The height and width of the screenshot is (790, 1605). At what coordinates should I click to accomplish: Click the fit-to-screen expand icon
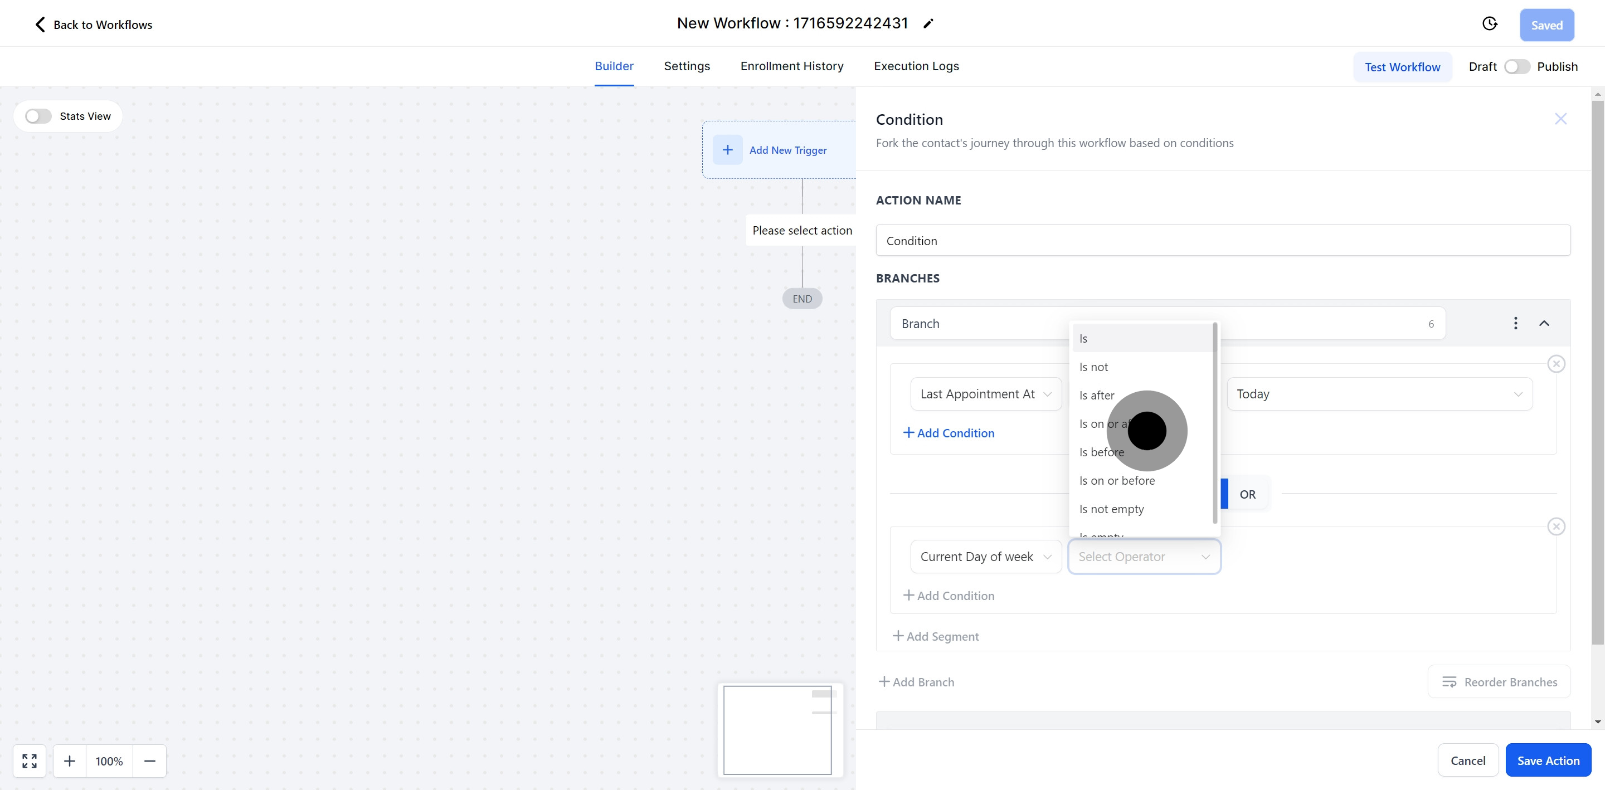(x=30, y=760)
